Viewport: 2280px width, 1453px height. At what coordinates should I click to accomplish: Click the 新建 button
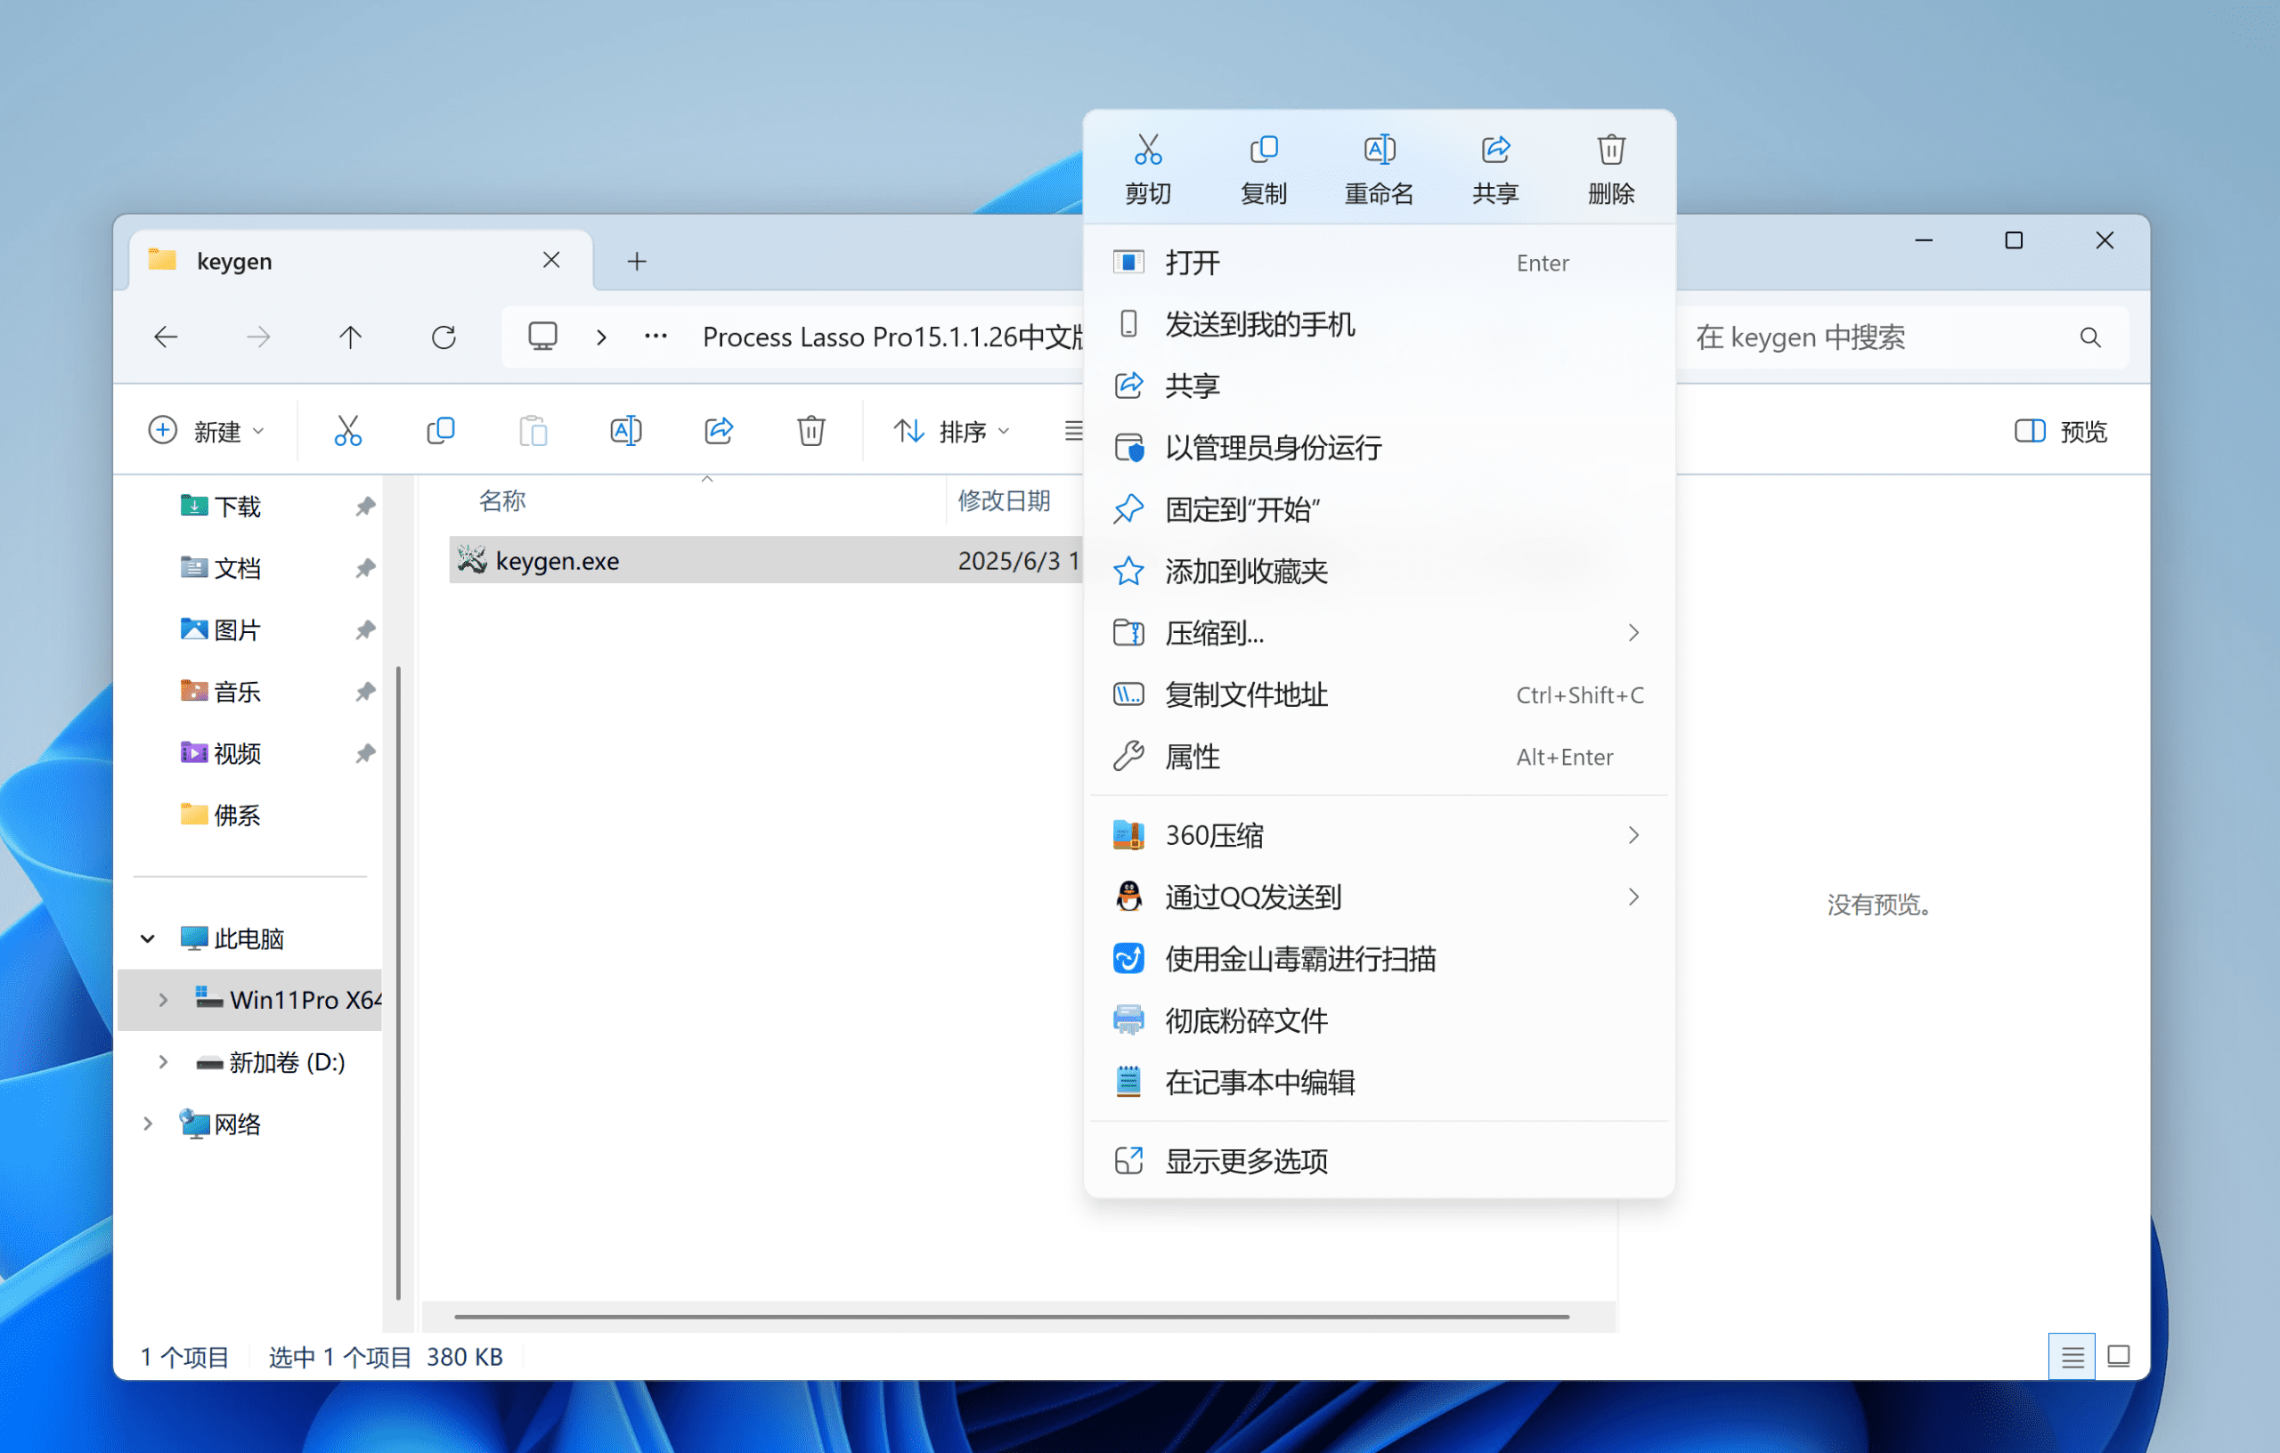[x=206, y=431]
